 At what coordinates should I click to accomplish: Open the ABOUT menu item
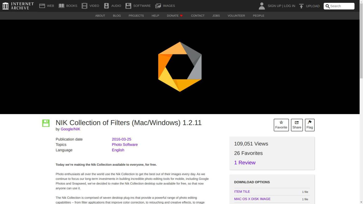coord(100,16)
